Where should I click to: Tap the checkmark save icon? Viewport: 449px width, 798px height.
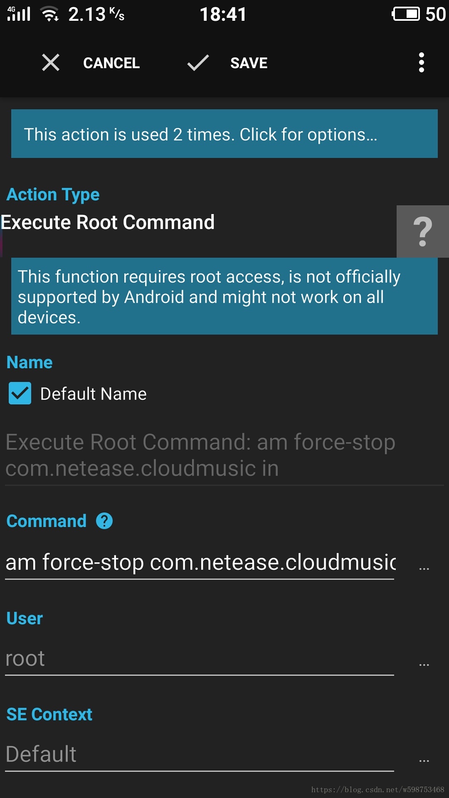(198, 63)
